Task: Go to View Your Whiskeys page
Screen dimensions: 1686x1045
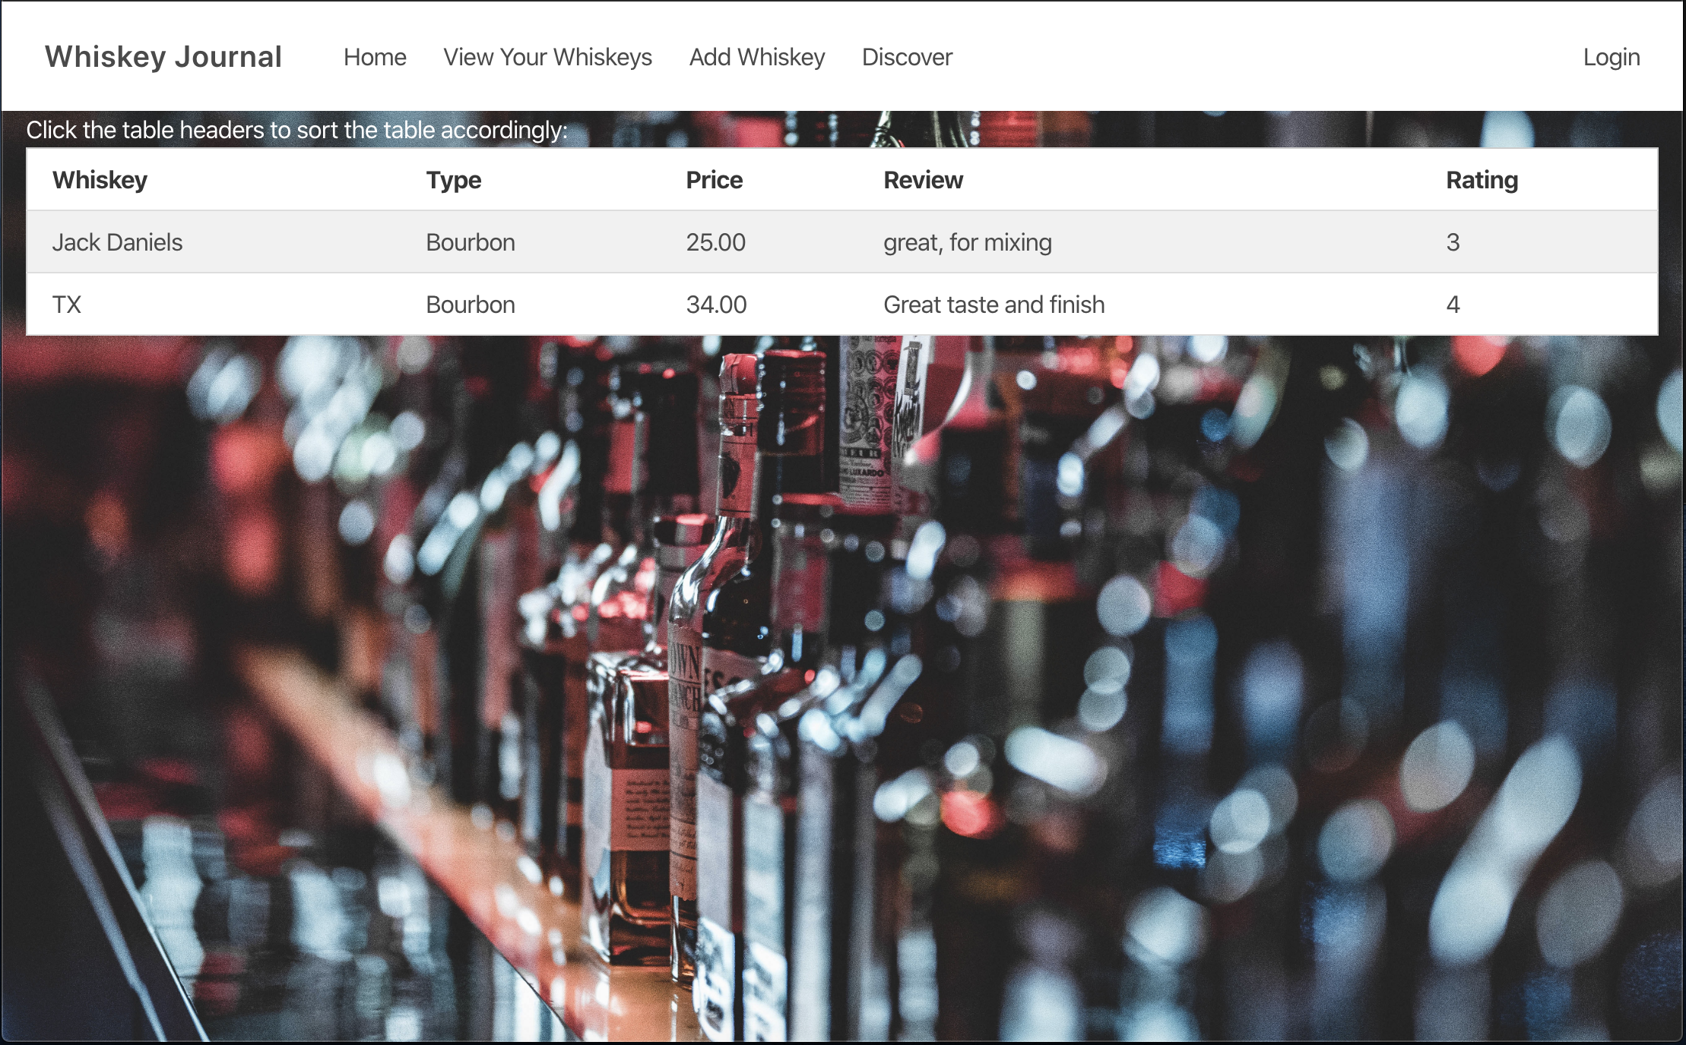Action: [x=547, y=57]
